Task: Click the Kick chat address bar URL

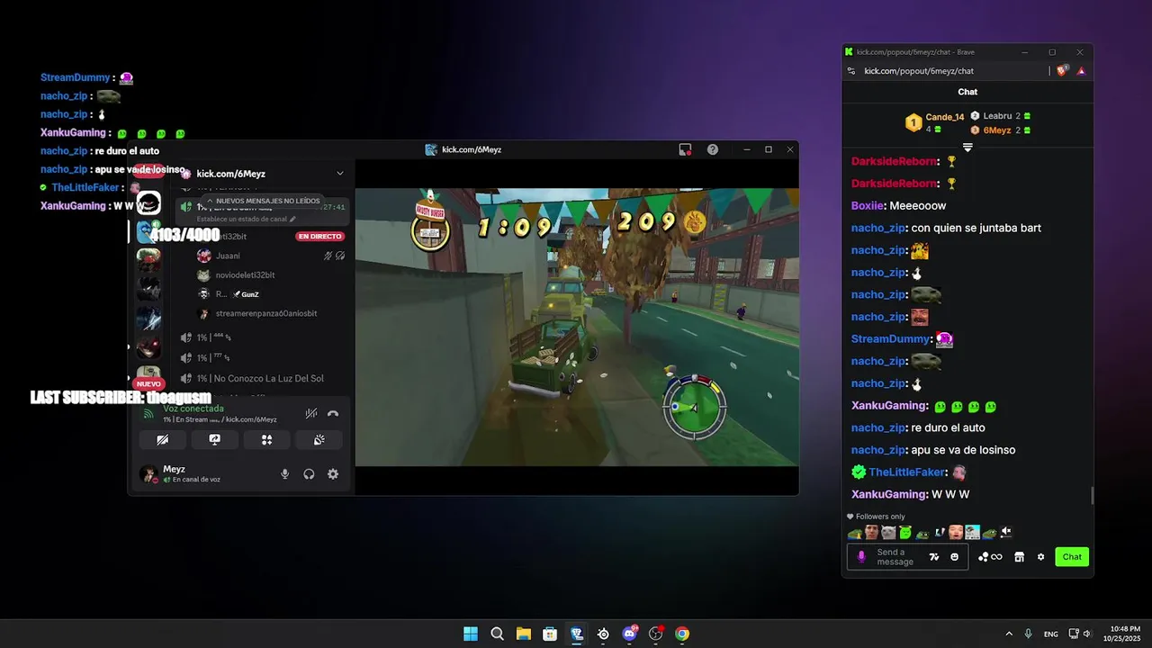Action: [919, 71]
